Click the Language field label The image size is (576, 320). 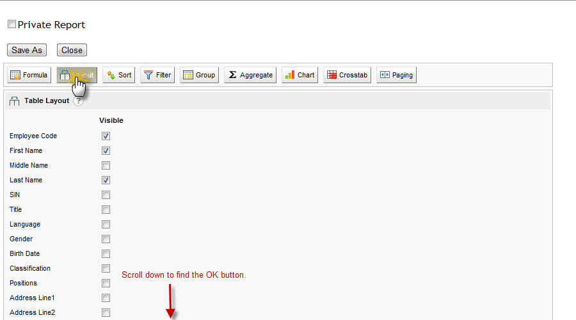25,224
